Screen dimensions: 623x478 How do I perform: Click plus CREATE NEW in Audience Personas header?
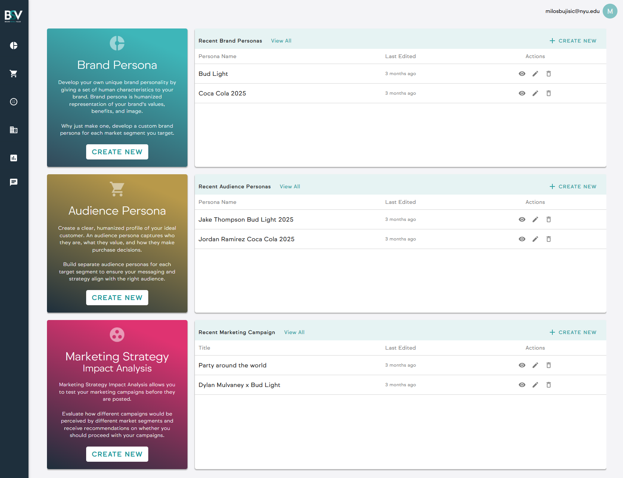[x=573, y=186]
